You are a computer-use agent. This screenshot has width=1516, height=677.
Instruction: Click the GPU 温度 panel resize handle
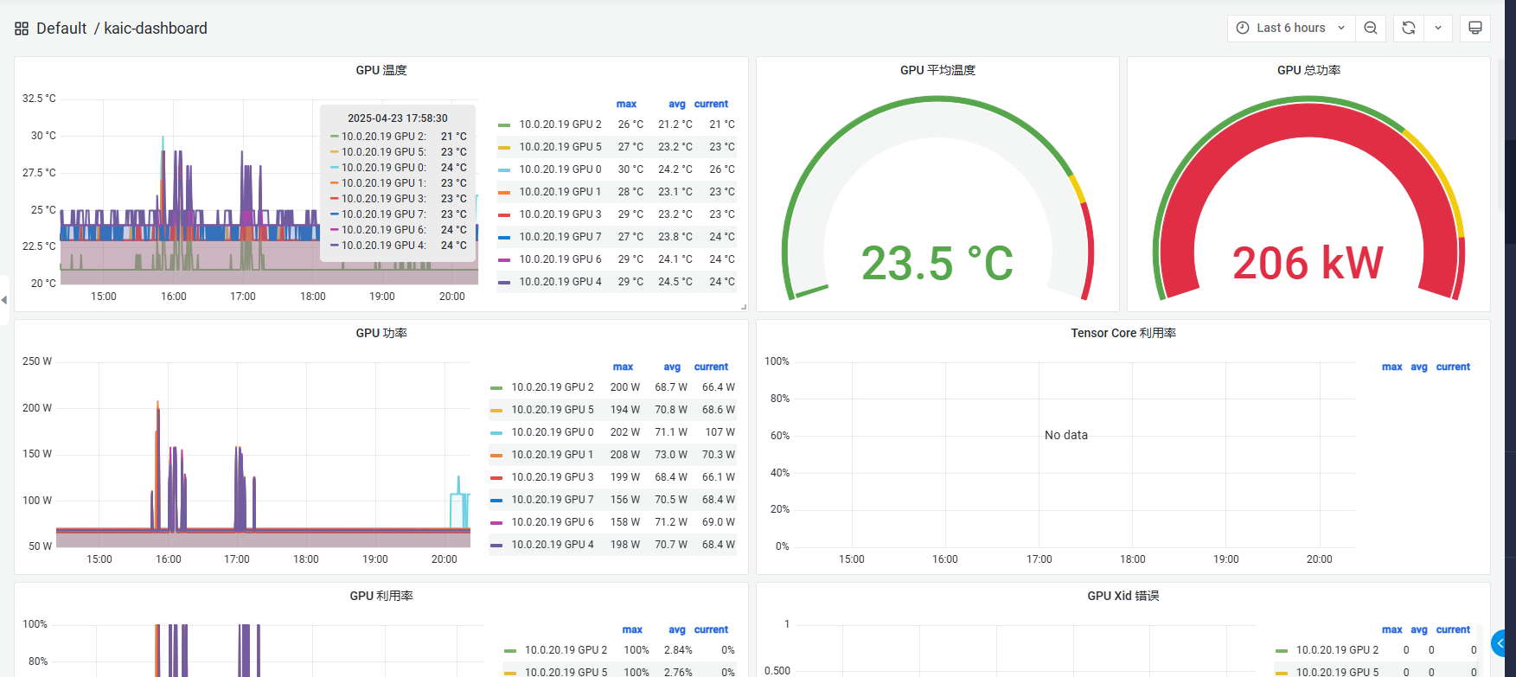pos(743,307)
